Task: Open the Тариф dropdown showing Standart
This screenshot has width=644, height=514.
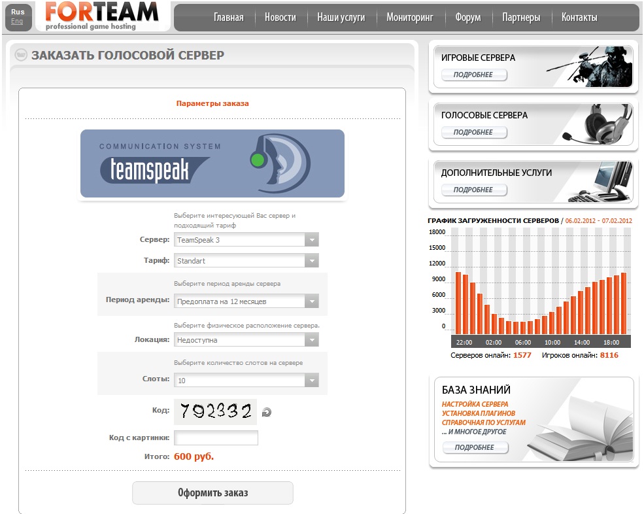Action: click(x=246, y=260)
